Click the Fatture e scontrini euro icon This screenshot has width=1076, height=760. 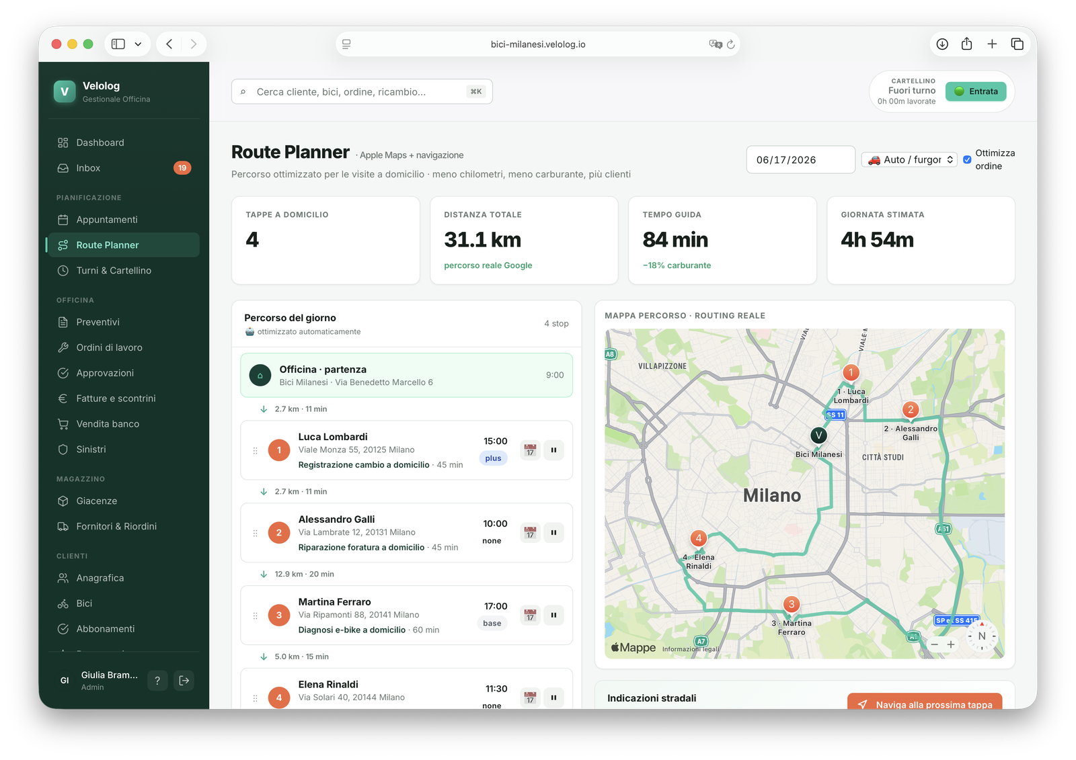click(x=63, y=398)
